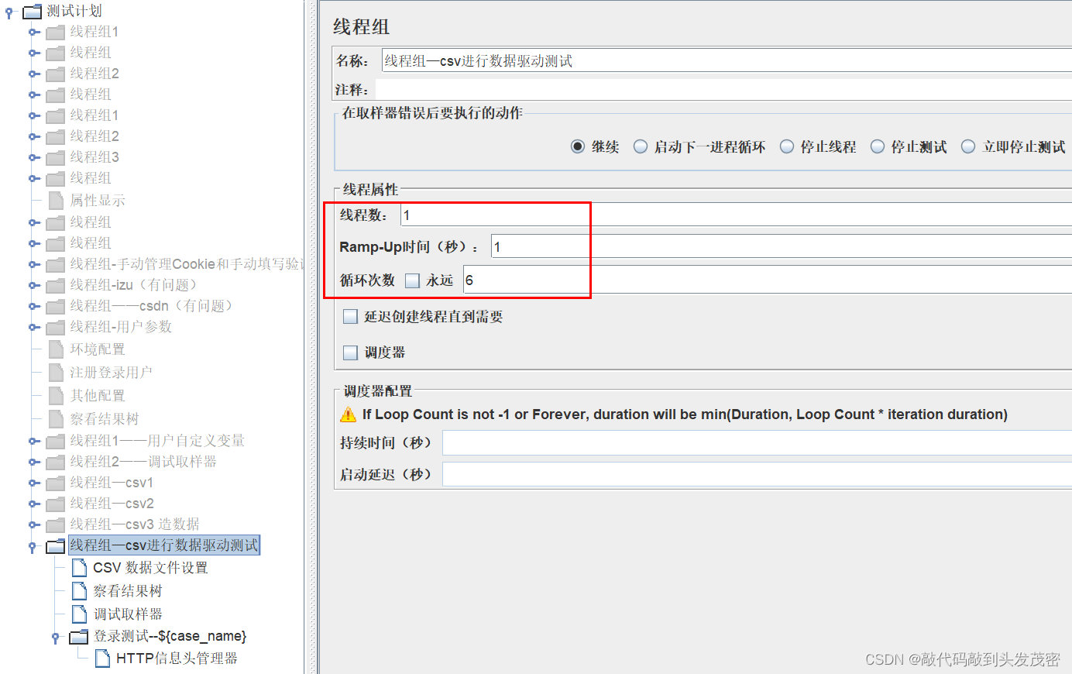
Task: Click the folder icon of 线程组—csv2
Action: 55,504
